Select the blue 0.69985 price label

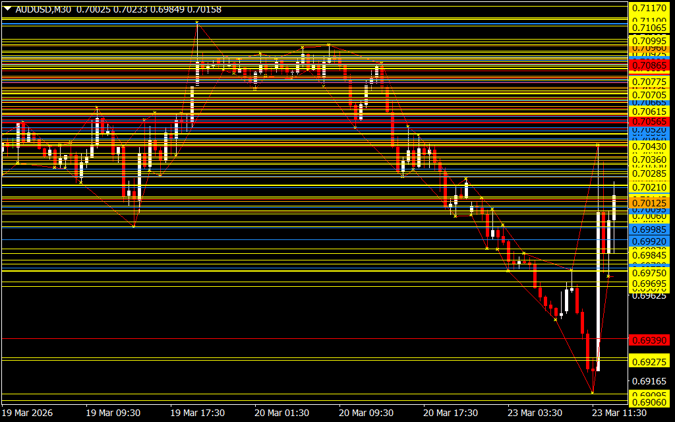click(x=649, y=229)
